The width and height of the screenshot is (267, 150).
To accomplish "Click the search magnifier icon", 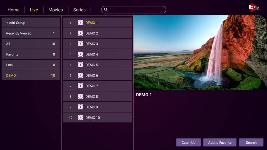I will (106, 10).
